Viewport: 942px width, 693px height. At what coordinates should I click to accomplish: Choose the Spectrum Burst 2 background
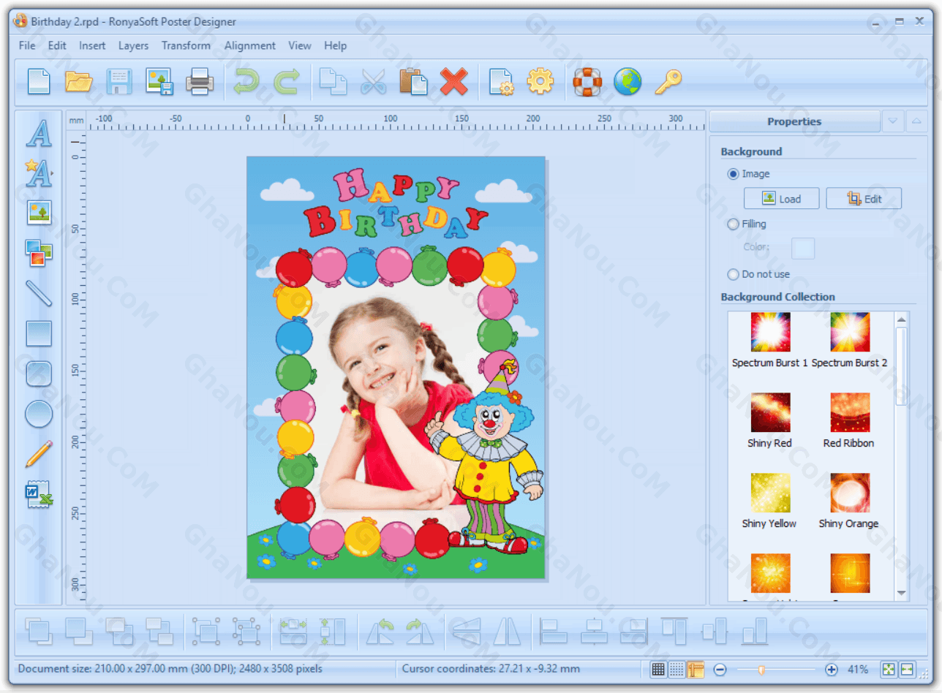(x=849, y=340)
